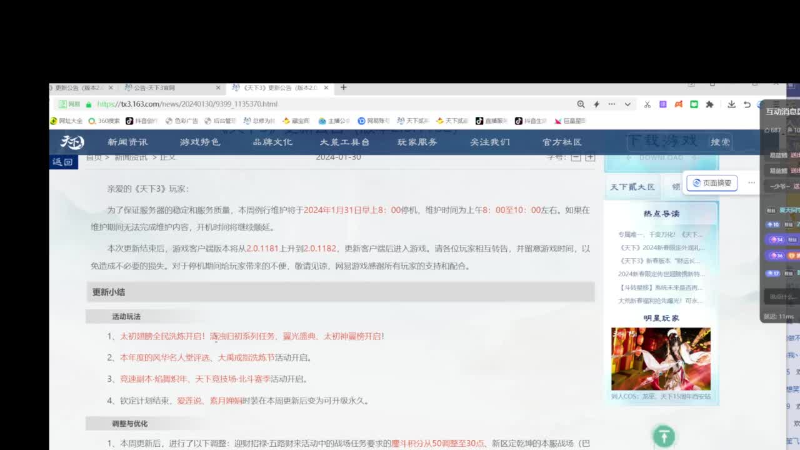Click the 搜索 search button in nav bar
Screen dimensions: 800x450
point(720,142)
